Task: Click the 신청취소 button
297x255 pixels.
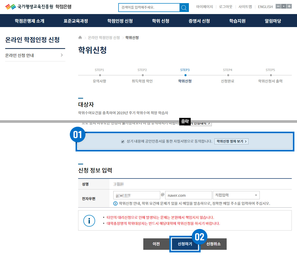Action: (214, 244)
